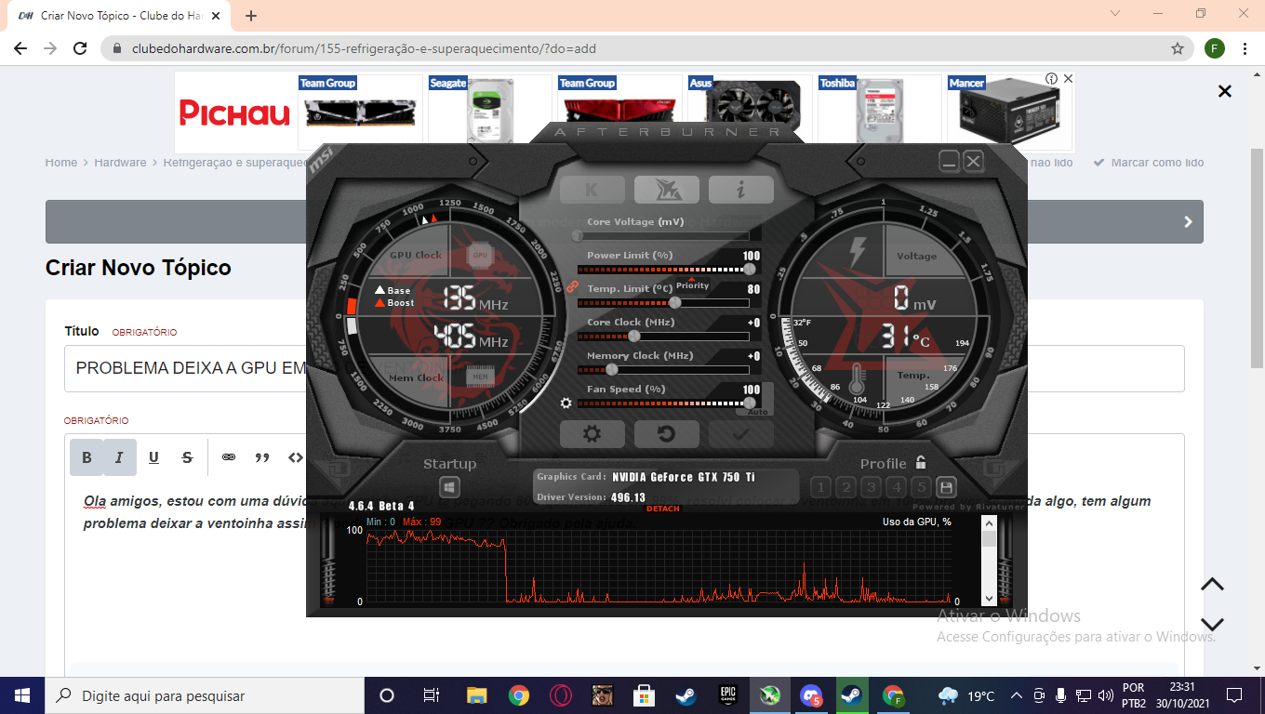Click the Memory Clock slider handle
This screenshot has height=714, width=1265.
click(612, 369)
